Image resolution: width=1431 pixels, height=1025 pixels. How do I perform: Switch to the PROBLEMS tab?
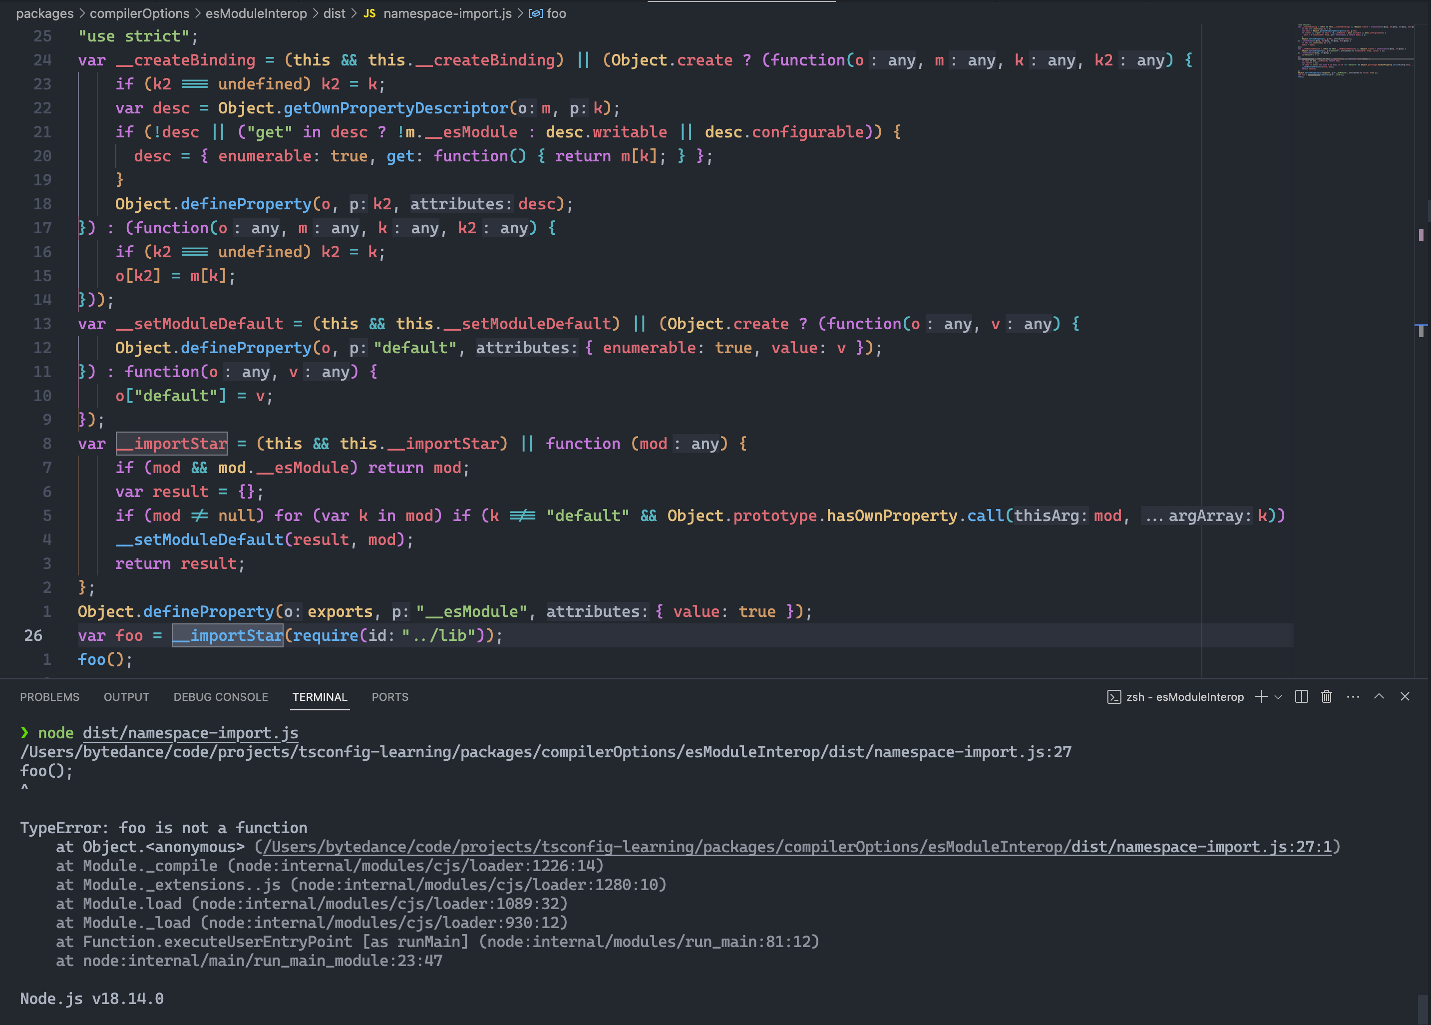click(50, 697)
